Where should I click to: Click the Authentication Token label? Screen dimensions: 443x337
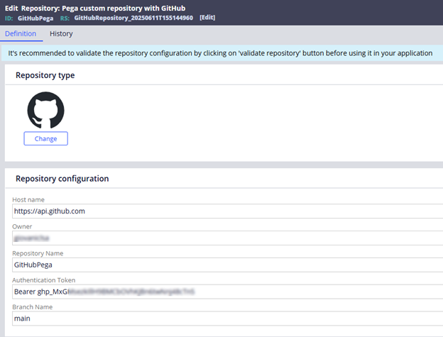(x=44, y=280)
